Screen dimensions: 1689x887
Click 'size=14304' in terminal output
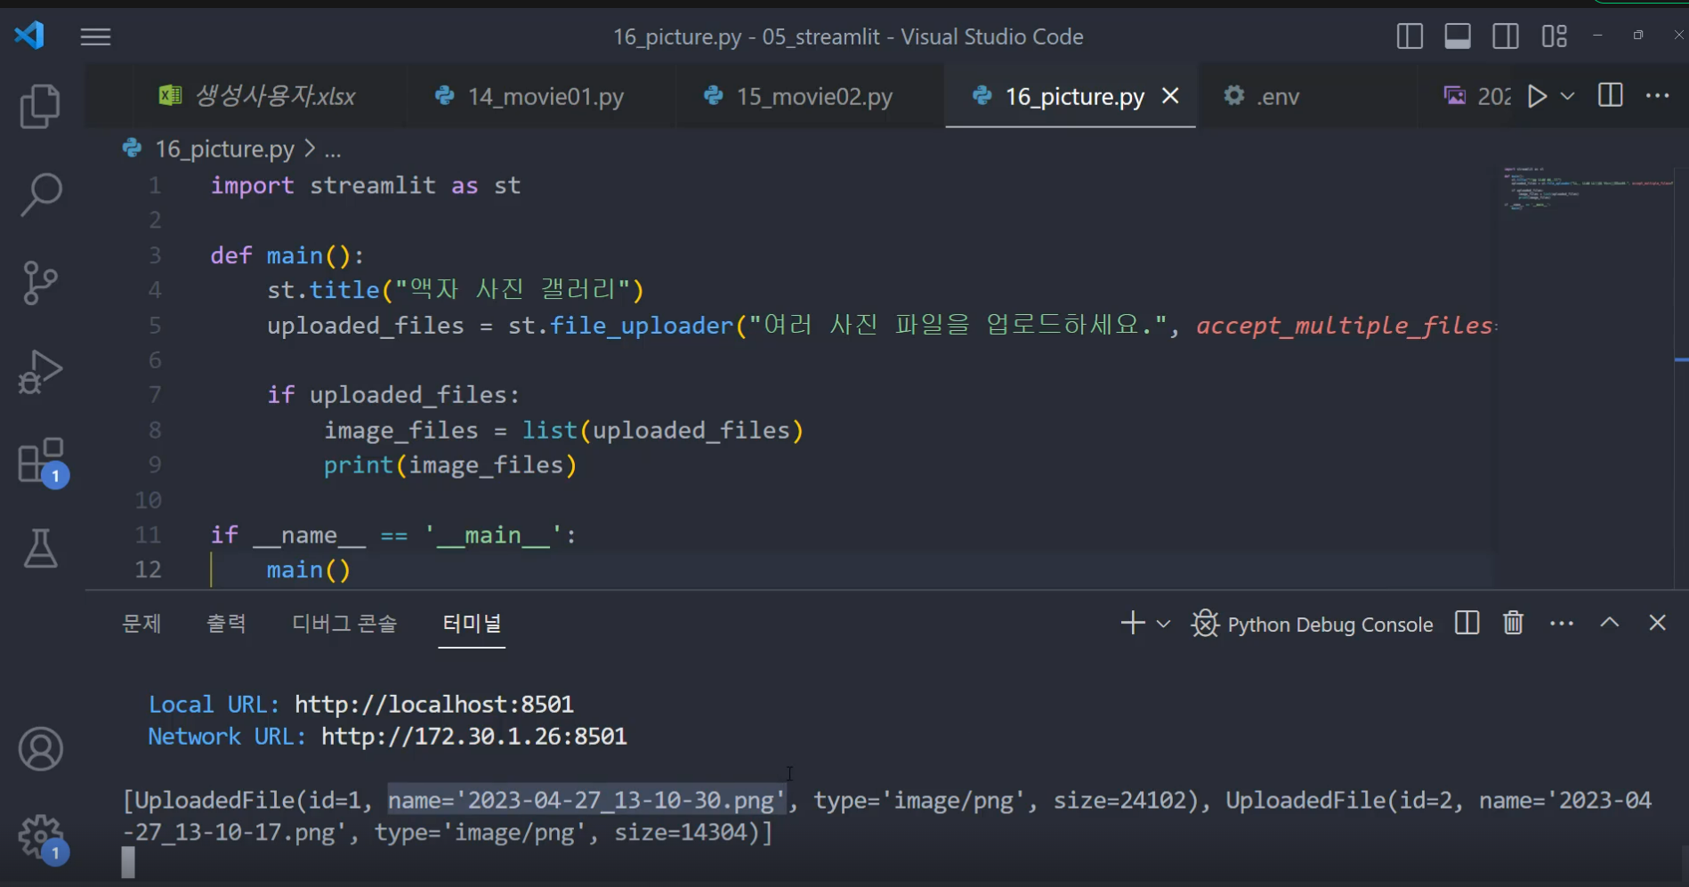(x=681, y=833)
